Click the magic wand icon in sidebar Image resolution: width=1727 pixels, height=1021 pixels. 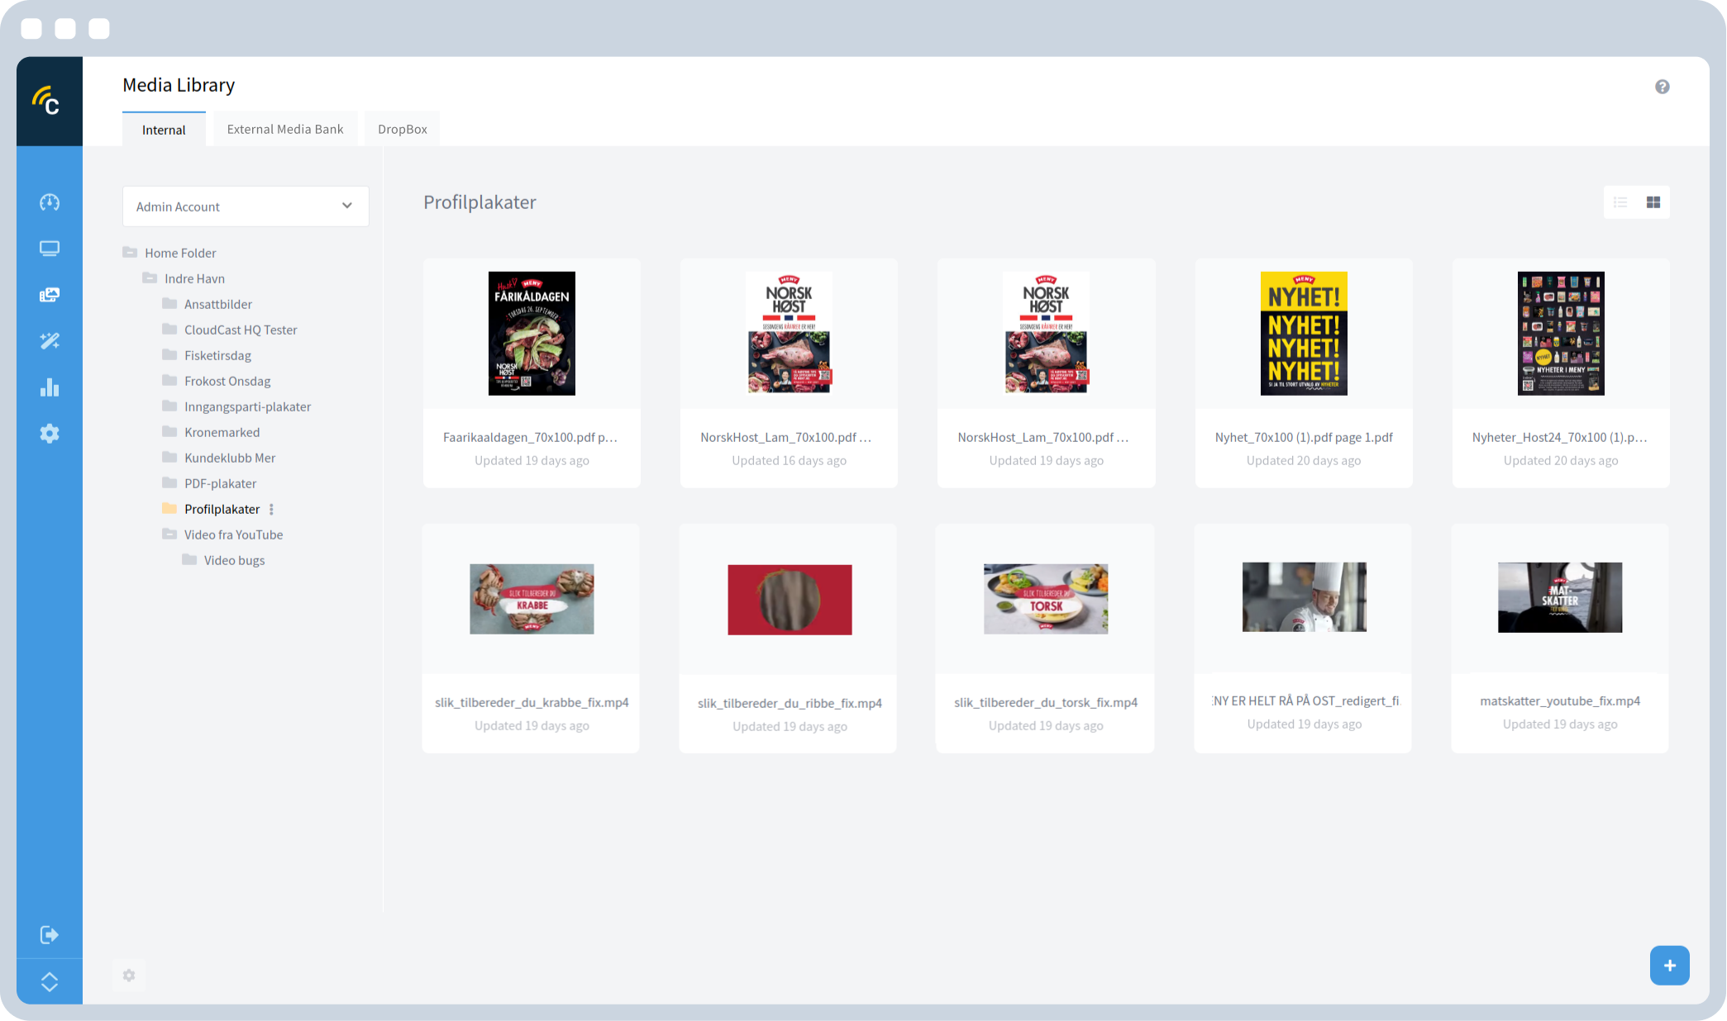pyautogui.click(x=50, y=340)
